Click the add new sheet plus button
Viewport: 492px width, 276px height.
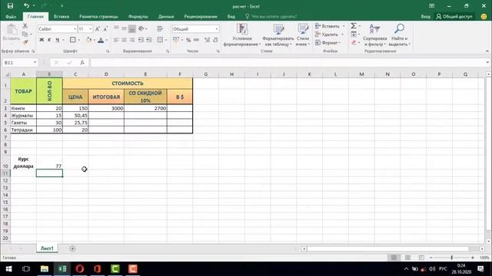click(72, 248)
